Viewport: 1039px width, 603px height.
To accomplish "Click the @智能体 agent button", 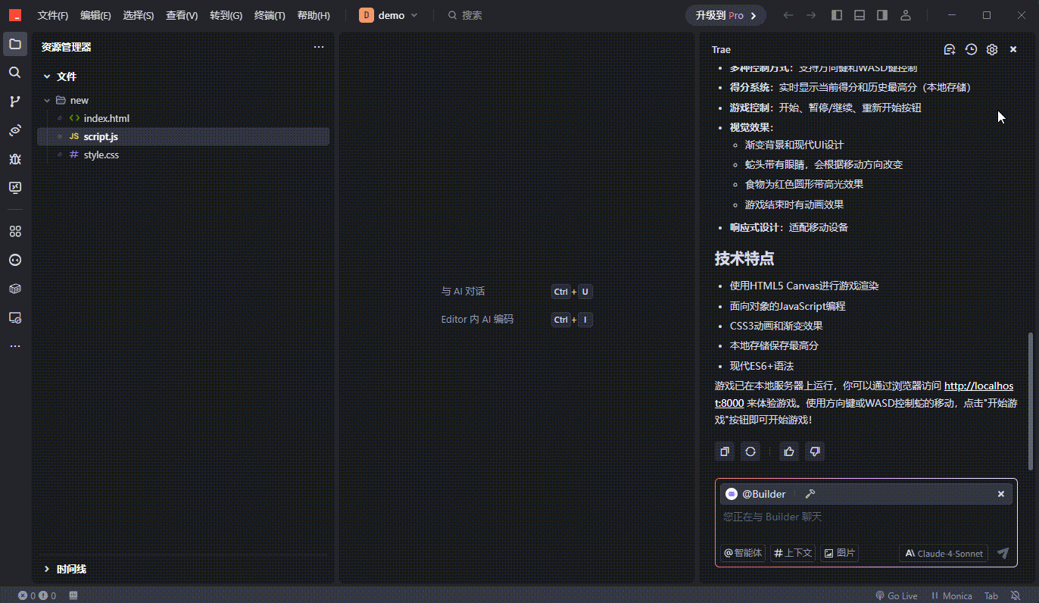I will click(x=743, y=553).
